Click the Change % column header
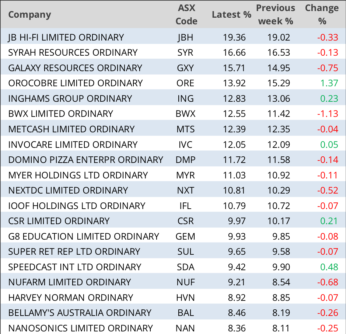 322,15
